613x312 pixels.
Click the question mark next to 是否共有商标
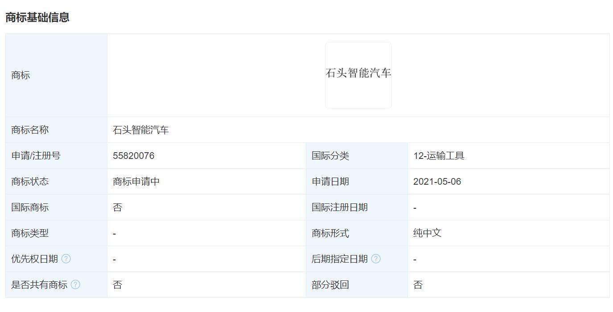pyautogui.click(x=75, y=284)
